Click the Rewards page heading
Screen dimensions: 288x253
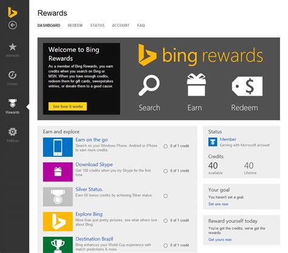[52, 13]
